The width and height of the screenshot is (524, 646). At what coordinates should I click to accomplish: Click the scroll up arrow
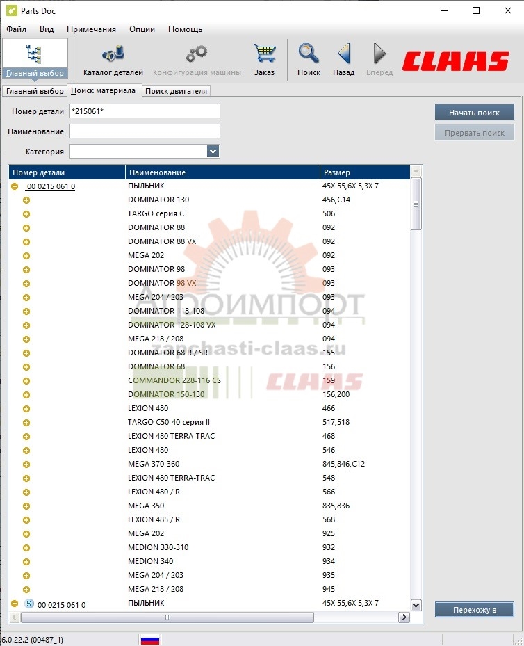pyautogui.click(x=416, y=171)
